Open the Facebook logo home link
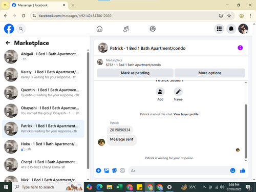 (x=9, y=29)
